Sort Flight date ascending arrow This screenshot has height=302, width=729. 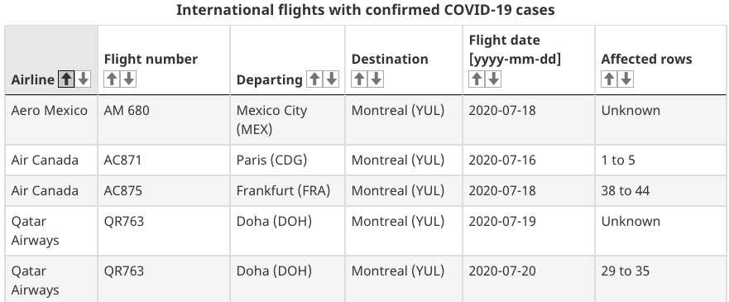pos(477,79)
